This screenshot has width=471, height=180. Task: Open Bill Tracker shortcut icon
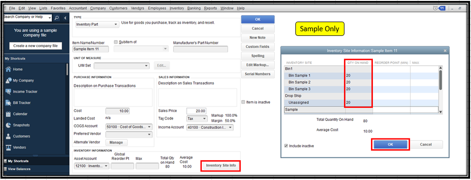pos(8,103)
